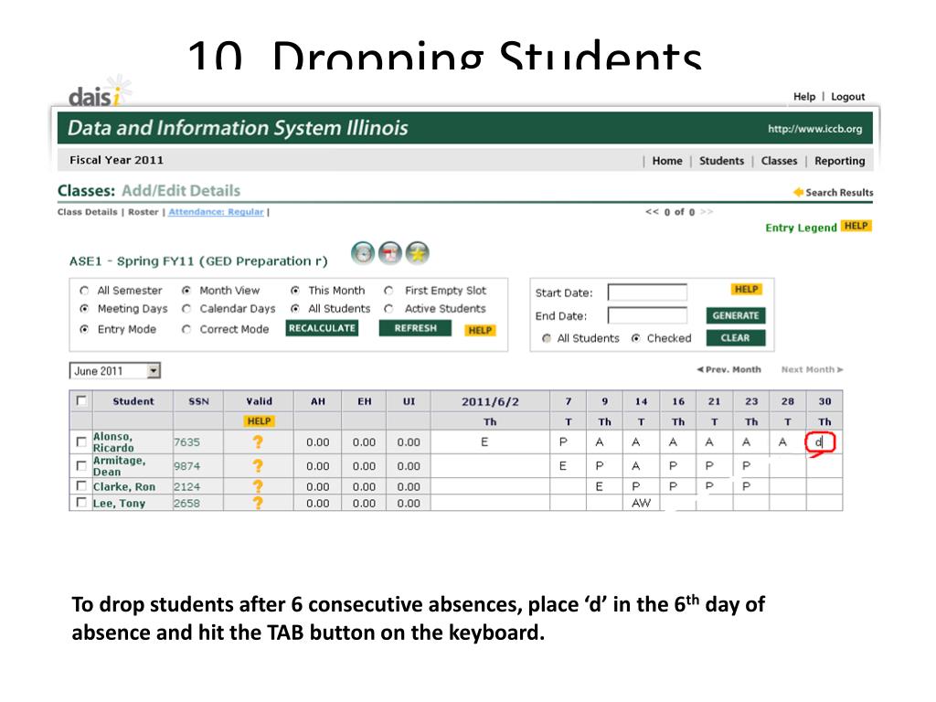Switch to the Class Details tab
The image size is (936, 702).
coord(87,212)
